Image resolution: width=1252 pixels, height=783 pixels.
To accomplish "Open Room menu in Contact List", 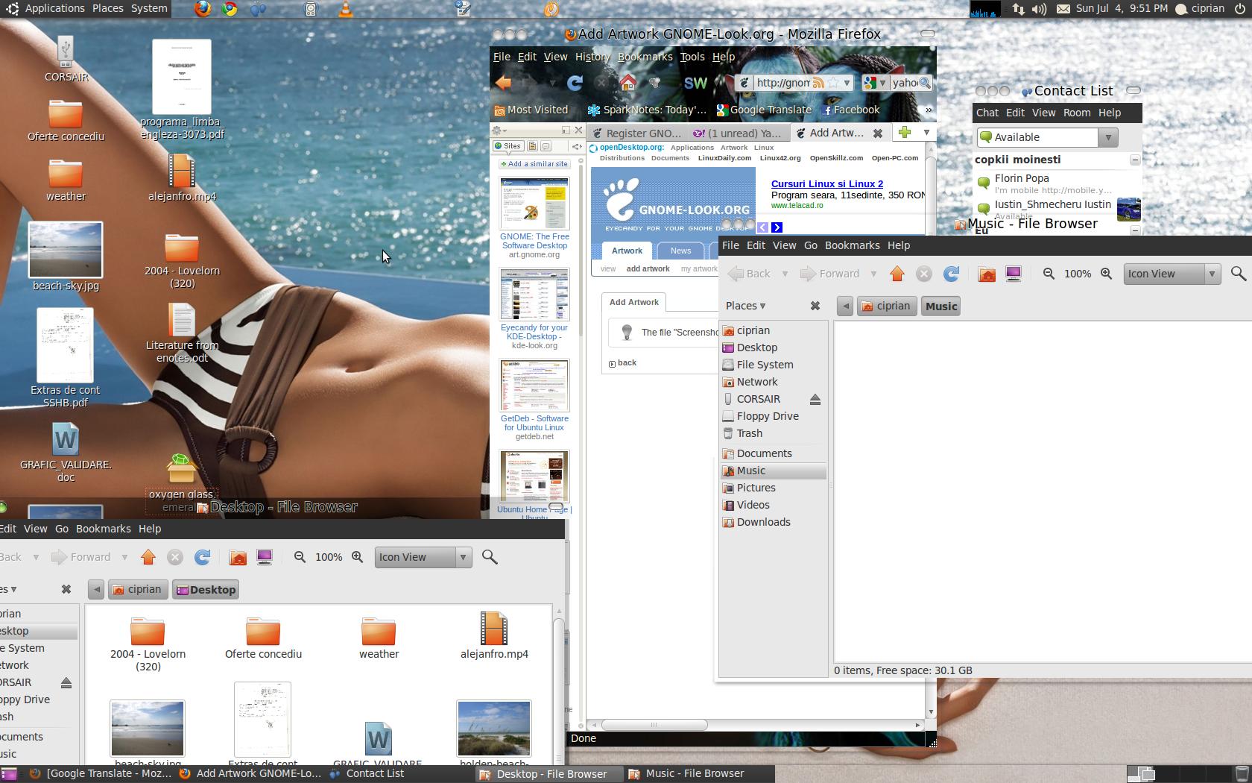I will [1077, 113].
